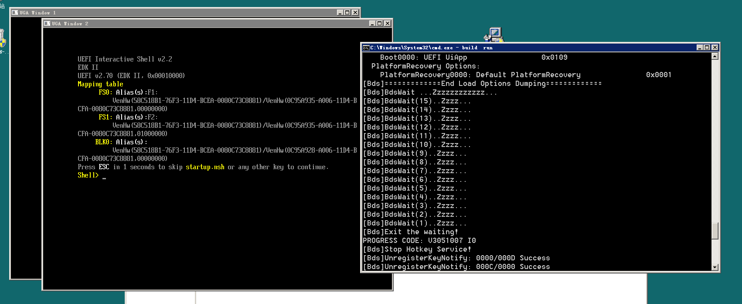Click the UGA Window 1 title bar icon
742x304 pixels.
tap(15, 13)
